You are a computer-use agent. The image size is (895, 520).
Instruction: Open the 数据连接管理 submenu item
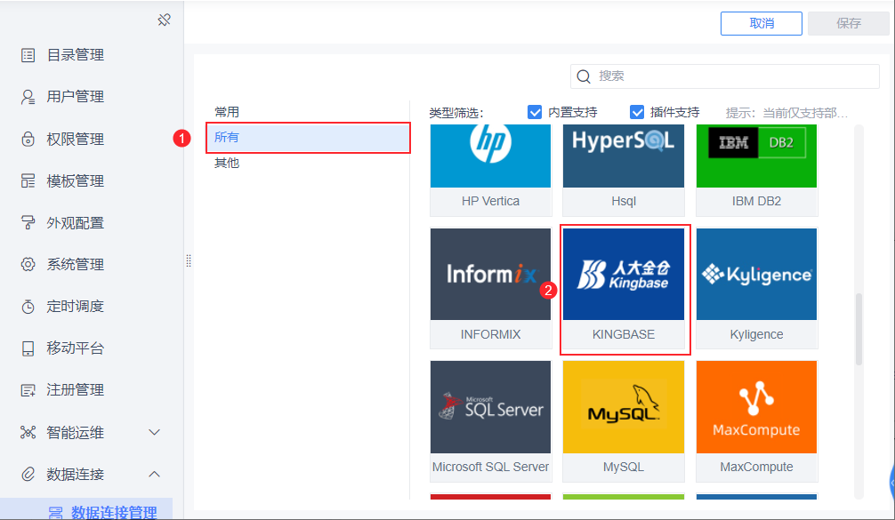click(x=86, y=509)
